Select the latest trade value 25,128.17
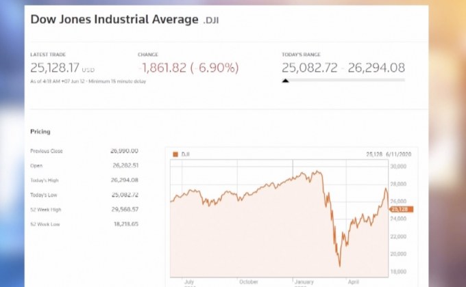466x287 pixels. click(x=56, y=67)
